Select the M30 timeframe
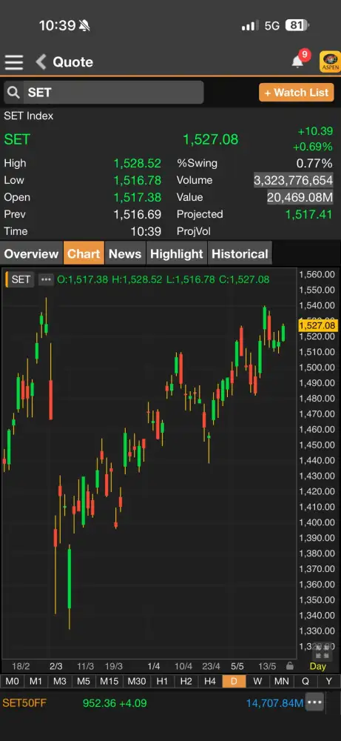 [x=137, y=682]
